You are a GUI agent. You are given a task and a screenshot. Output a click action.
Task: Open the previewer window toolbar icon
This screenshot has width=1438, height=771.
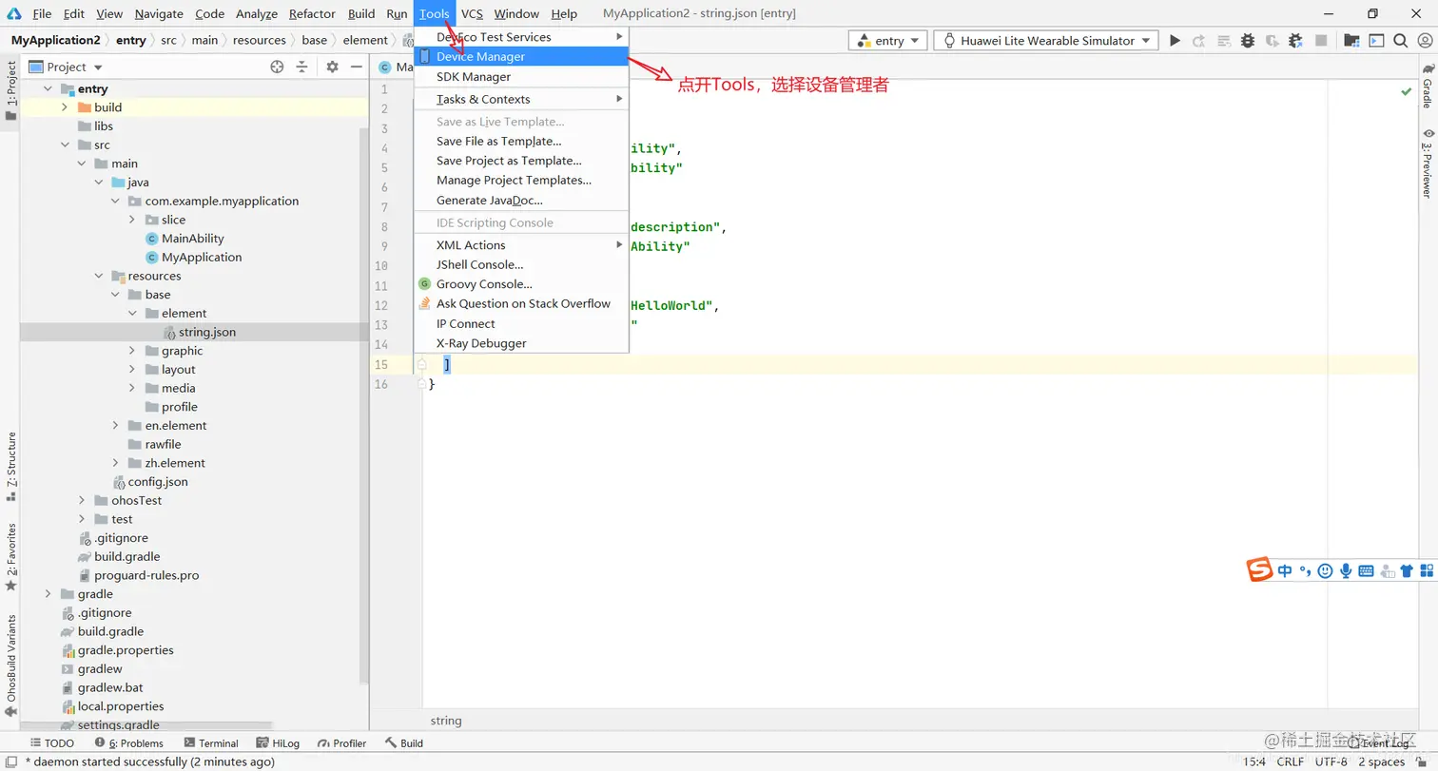click(x=1375, y=41)
